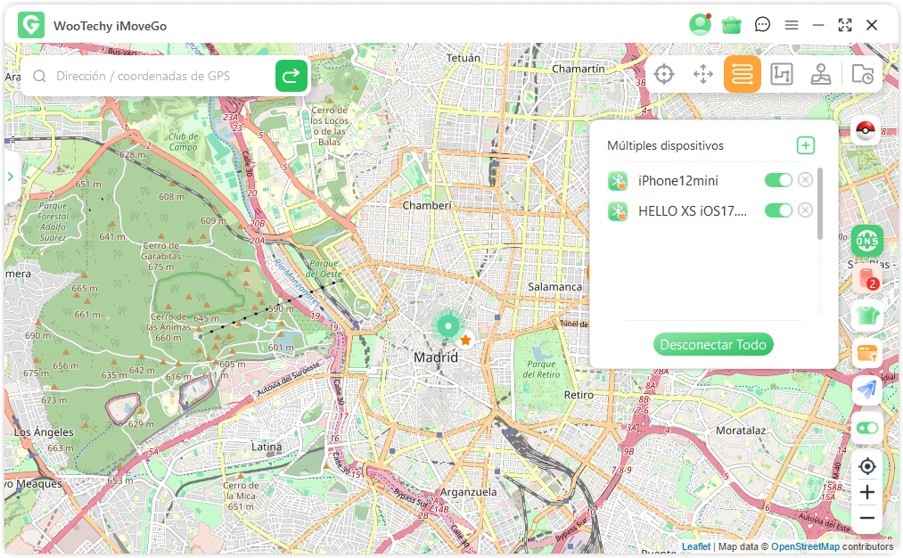This screenshot has height=558, width=903.
Task: Add a device with the plus icon
Action: click(805, 145)
